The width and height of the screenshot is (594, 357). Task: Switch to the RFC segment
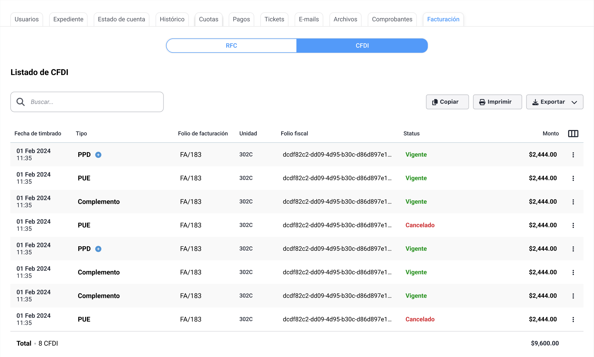(231, 46)
